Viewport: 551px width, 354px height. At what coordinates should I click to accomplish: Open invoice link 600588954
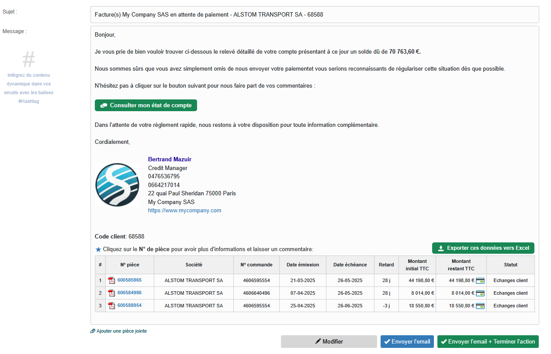[129, 305]
